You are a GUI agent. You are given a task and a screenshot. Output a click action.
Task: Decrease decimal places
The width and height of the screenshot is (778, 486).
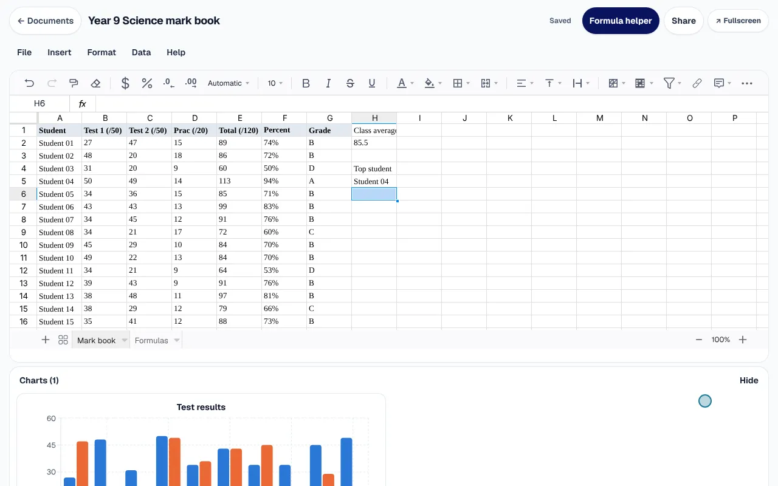169,83
